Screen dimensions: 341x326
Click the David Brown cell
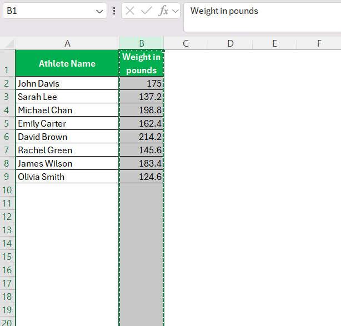[x=67, y=137]
